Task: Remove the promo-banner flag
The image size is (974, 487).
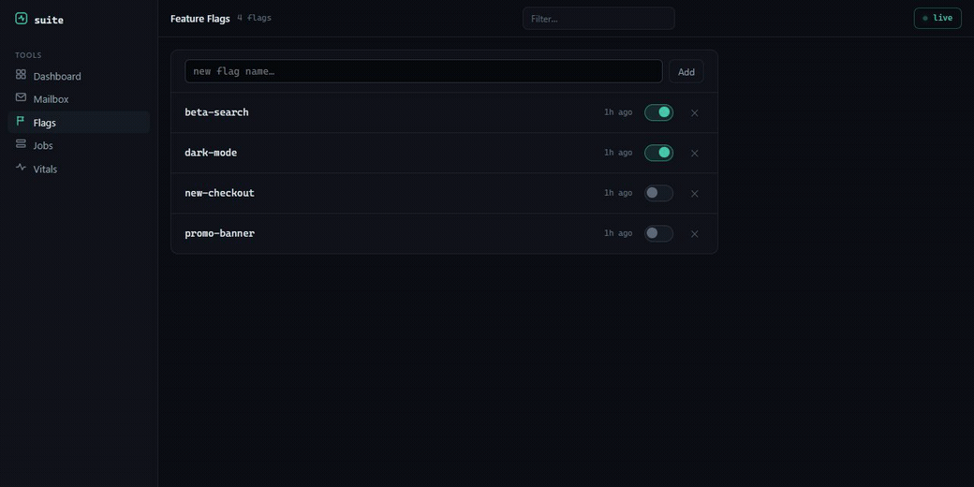Action: [695, 234]
